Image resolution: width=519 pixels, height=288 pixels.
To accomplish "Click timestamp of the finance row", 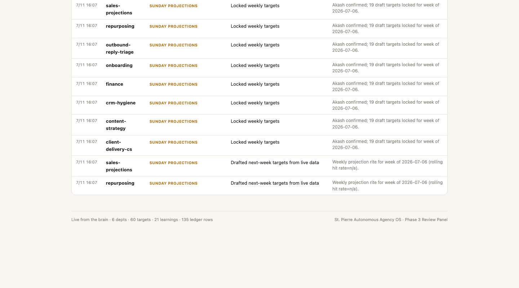I will pyautogui.click(x=86, y=84).
